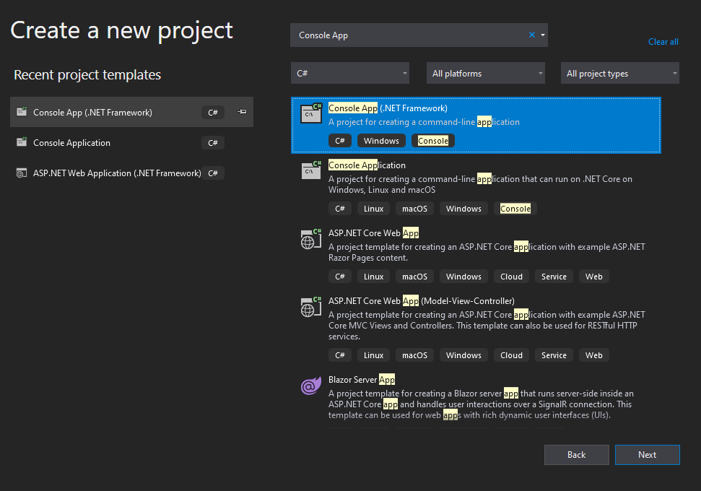The image size is (701, 491).
Task: Click the ASP.NET Core Web App globe icon
Action: tap(311, 238)
